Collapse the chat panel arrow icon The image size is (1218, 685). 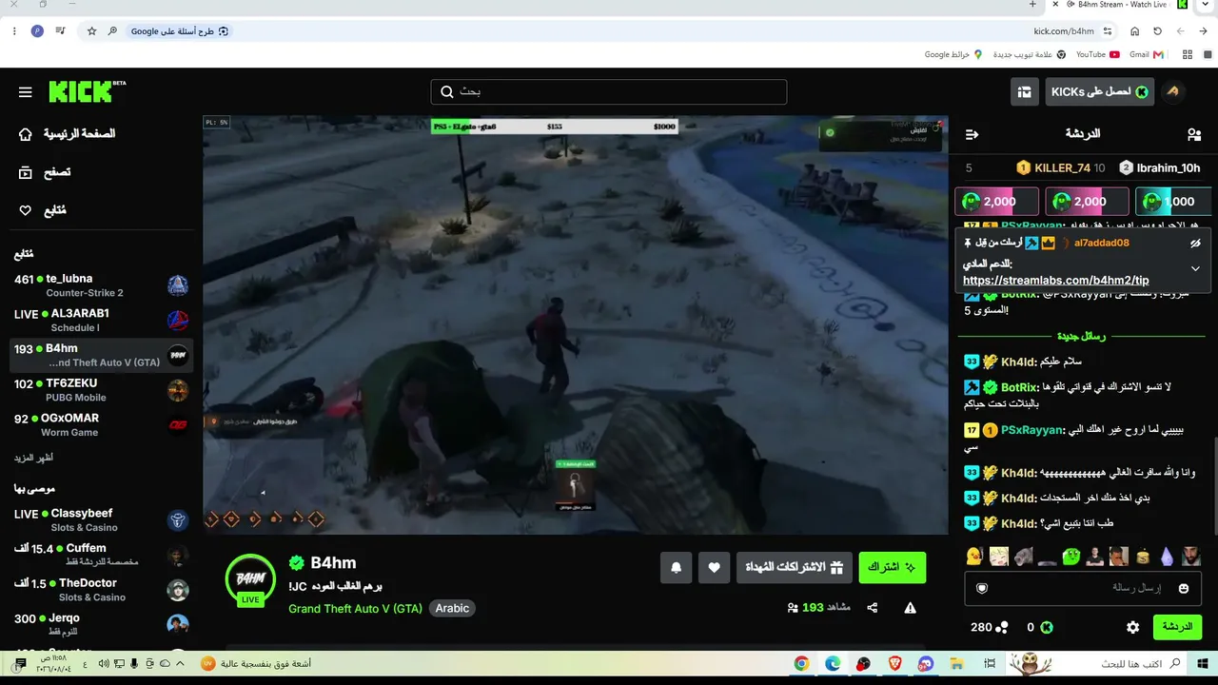(972, 134)
